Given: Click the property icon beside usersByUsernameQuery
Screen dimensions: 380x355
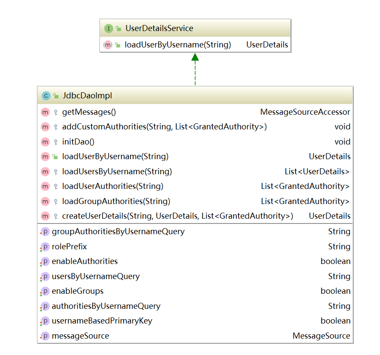Looking at the screenshot, I should 45,276.
